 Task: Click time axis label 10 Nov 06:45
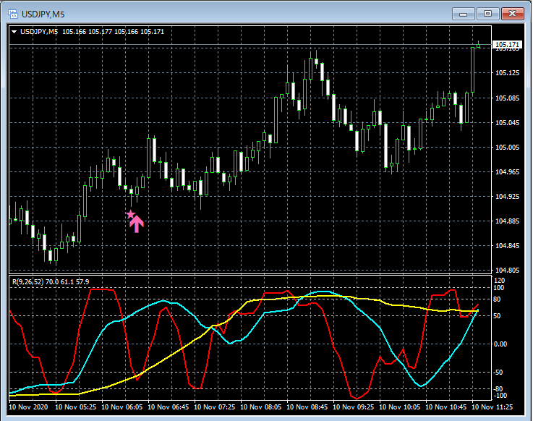point(169,407)
